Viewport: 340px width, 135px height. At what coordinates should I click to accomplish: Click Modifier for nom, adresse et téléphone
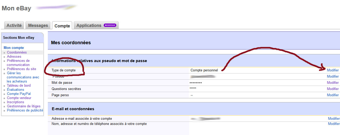click(x=334, y=124)
